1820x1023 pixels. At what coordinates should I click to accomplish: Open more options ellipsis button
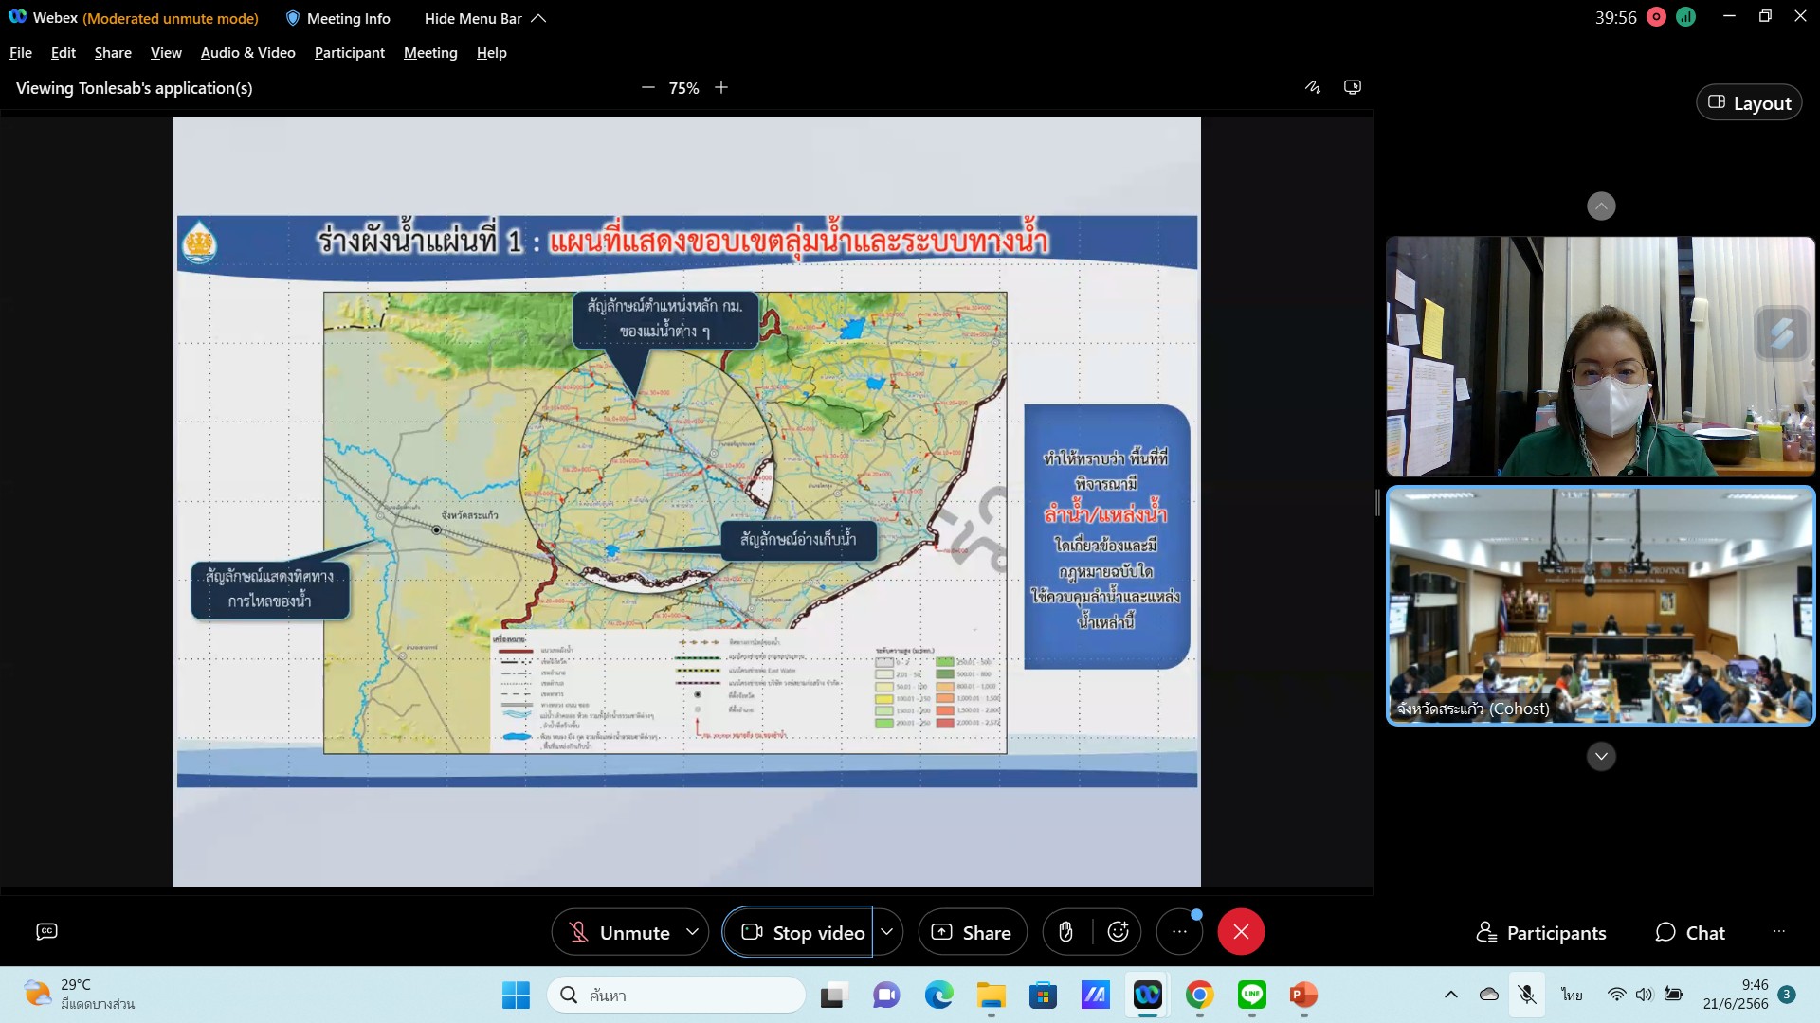coord(1179,932)
